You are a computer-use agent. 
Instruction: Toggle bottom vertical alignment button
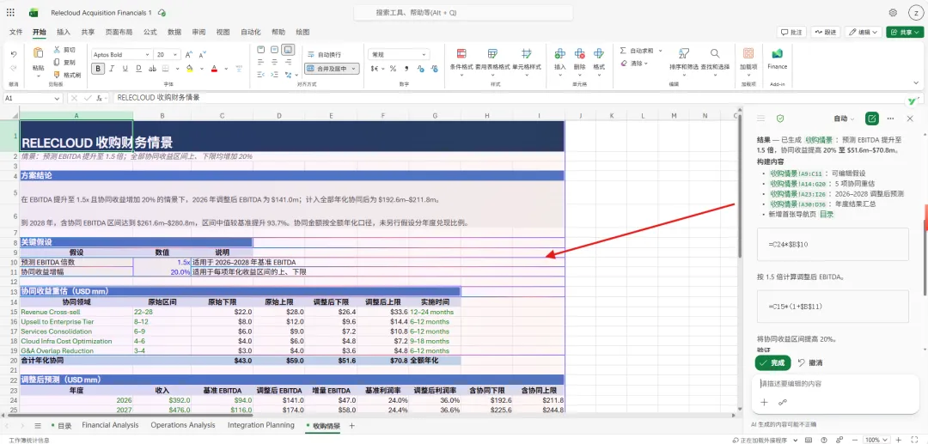[288, 50]
